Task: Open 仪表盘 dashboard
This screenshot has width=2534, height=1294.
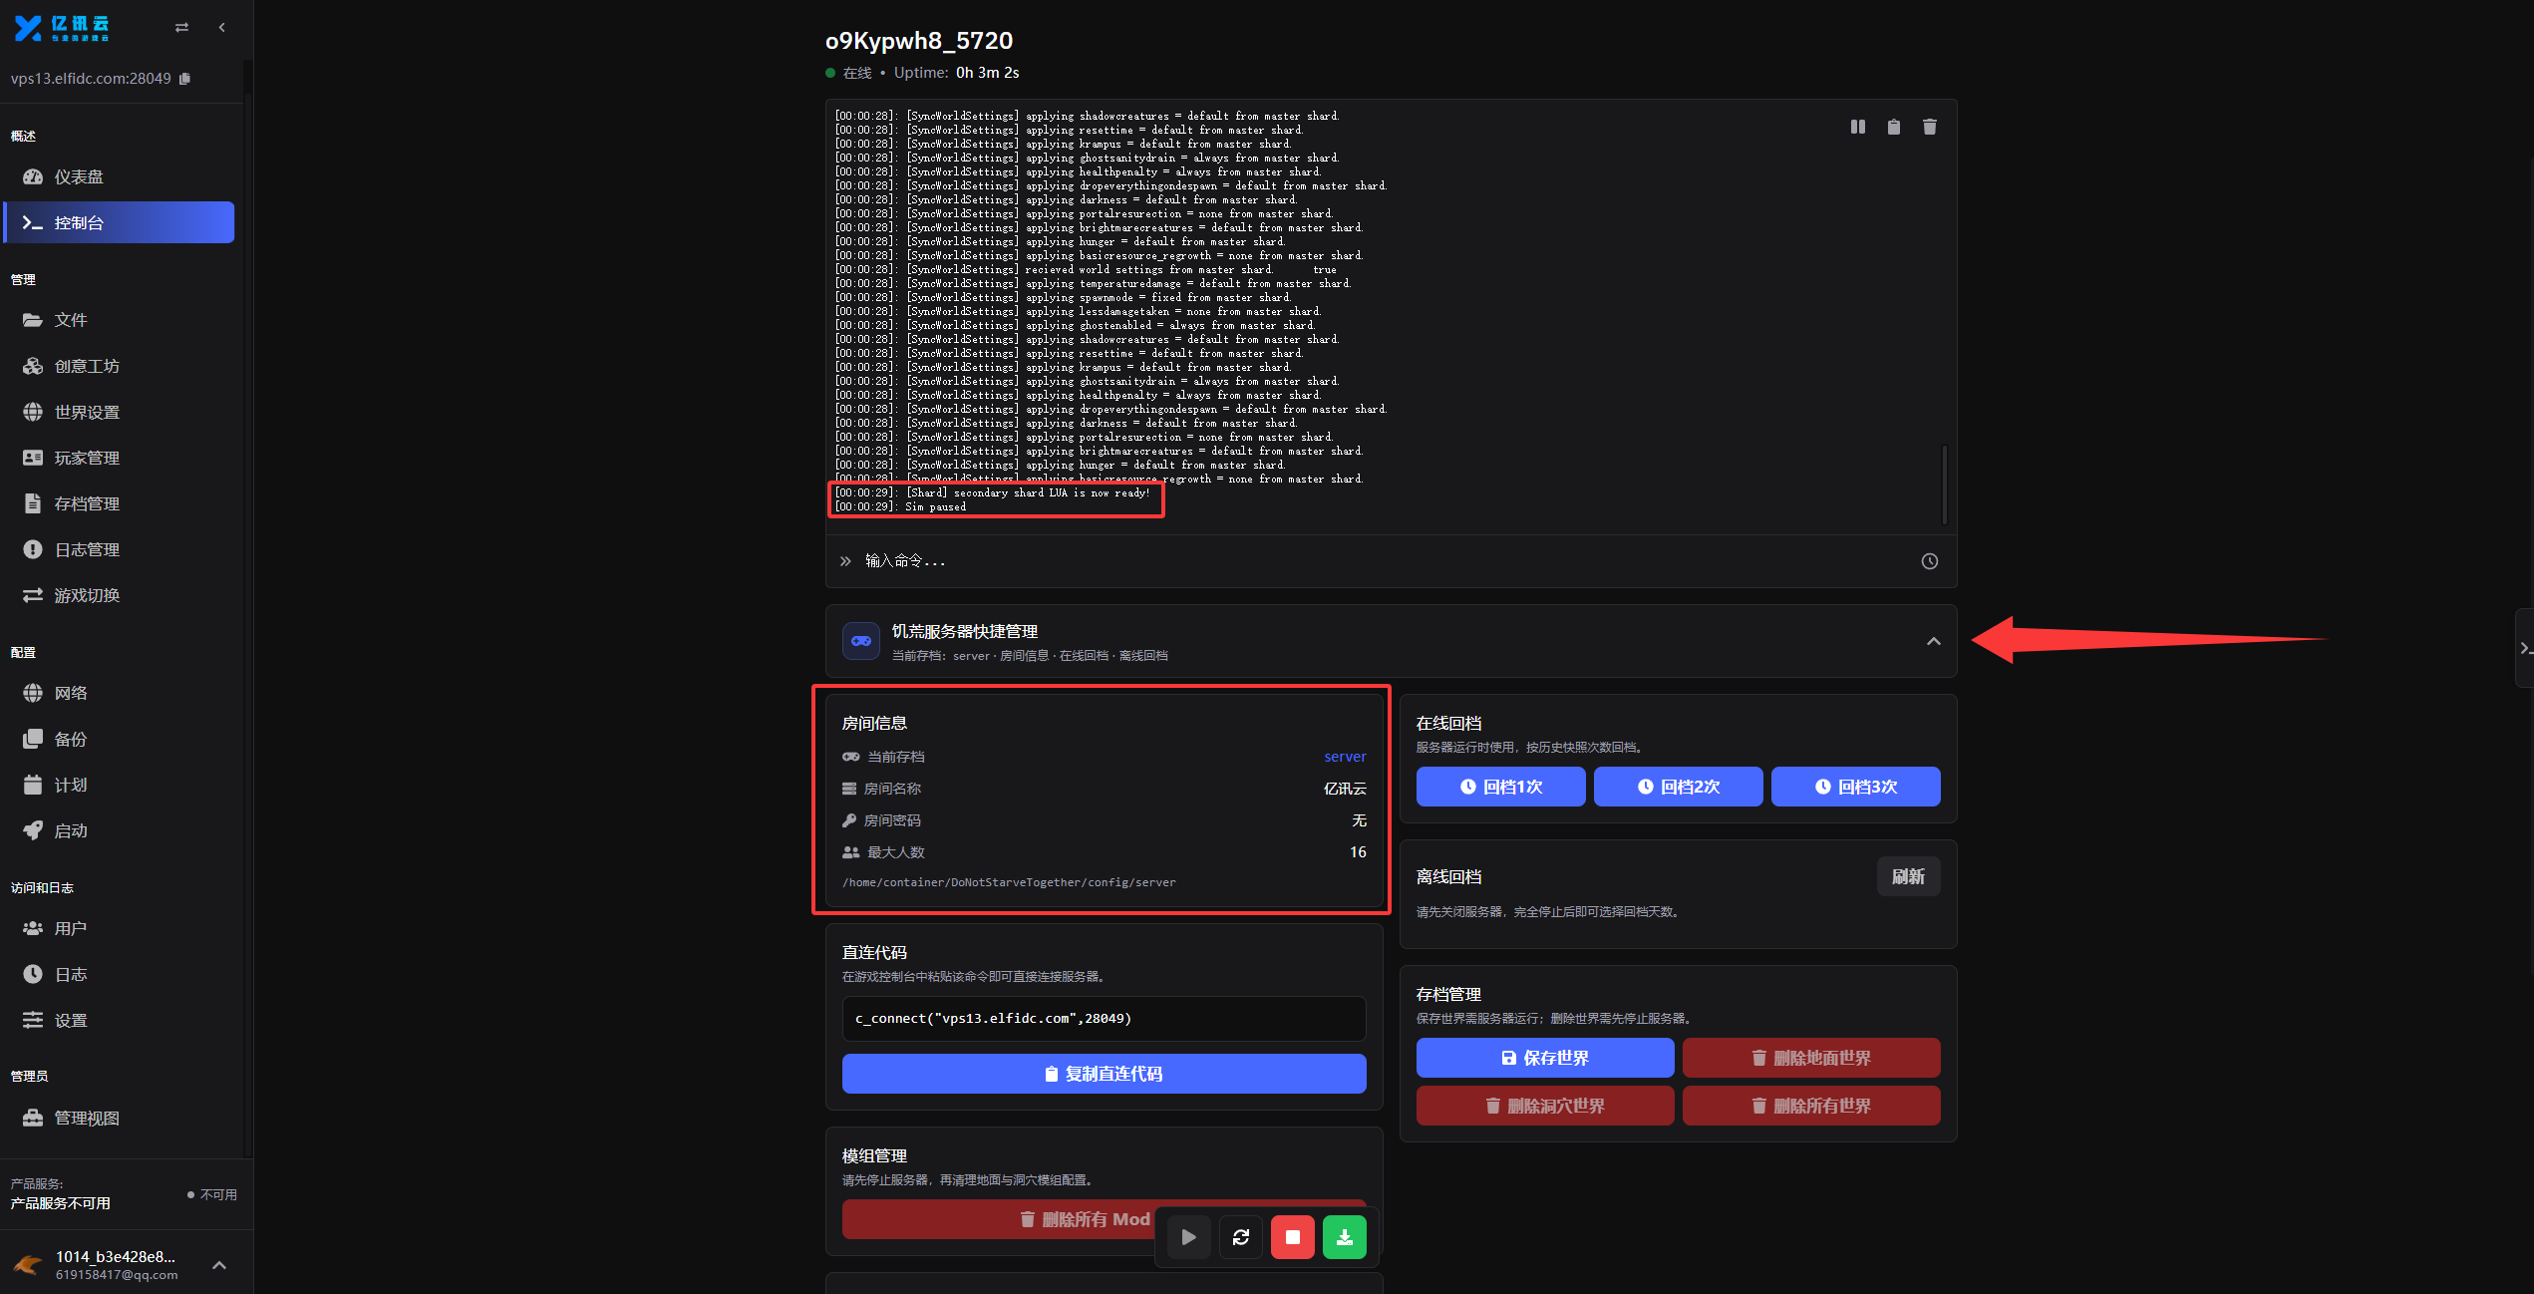Action: (120, 176)
